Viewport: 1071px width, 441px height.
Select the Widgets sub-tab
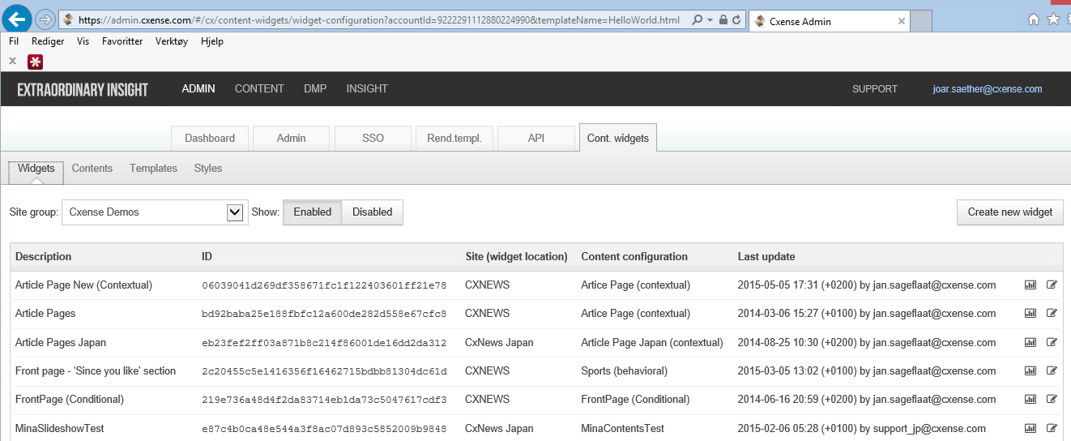pyautogui.click(x=36, y=169)
